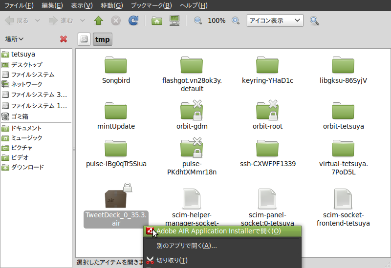Open ネットワーク in sidebar
The height and width of the screenshot is (268, 391).
coord(36,84)
